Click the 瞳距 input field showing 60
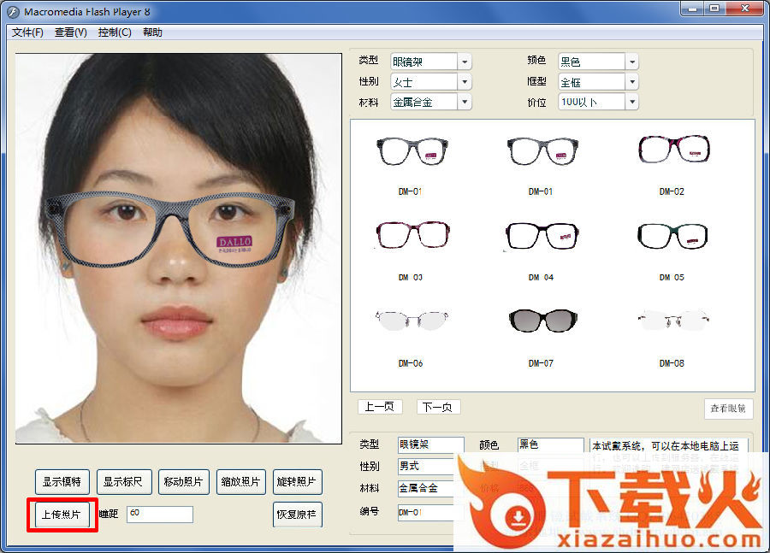 click(x=160, y=515)
